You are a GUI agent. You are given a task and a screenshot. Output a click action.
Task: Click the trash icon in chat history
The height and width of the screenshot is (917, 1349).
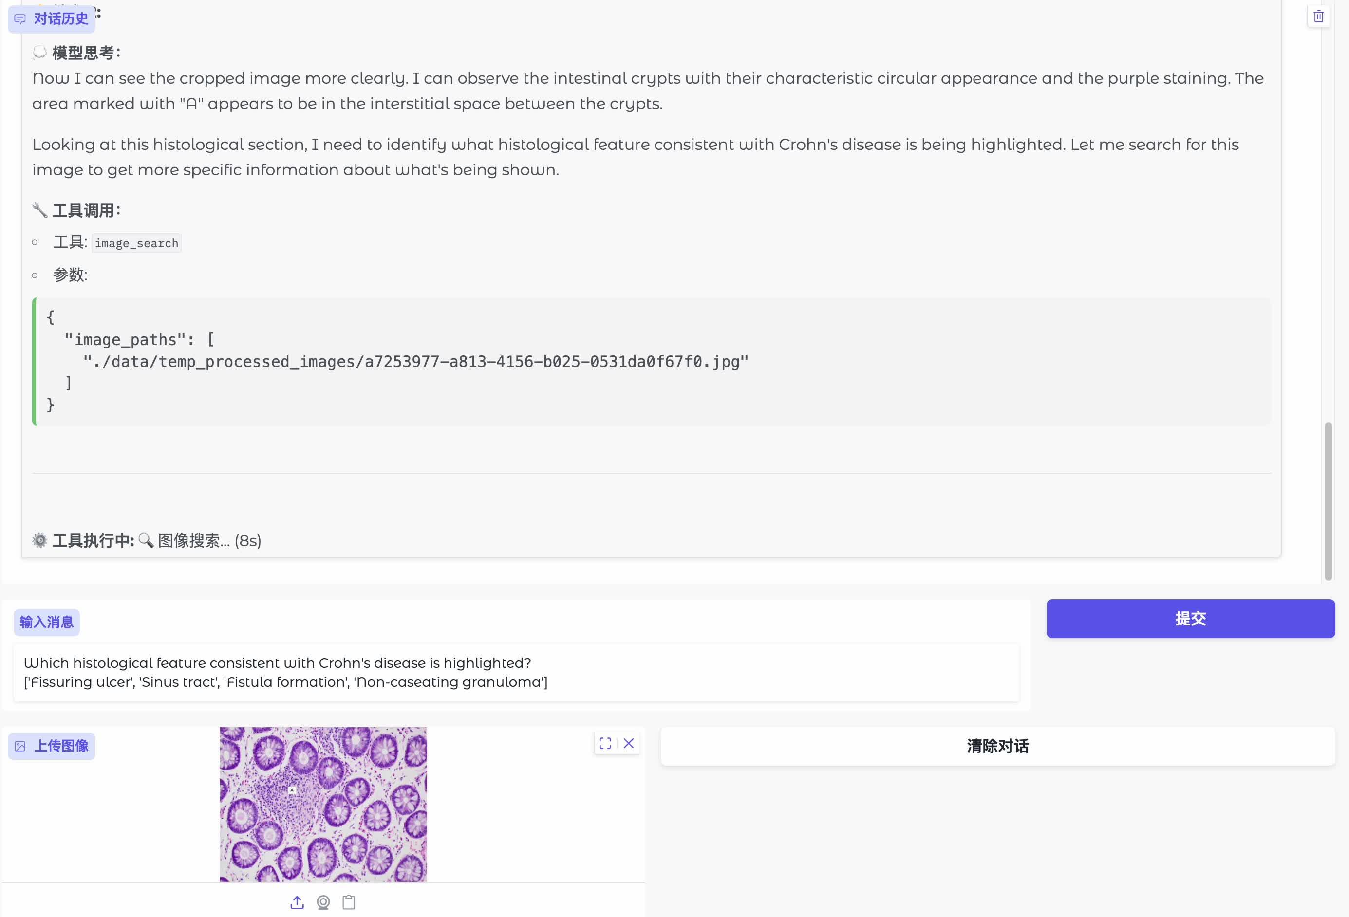click(x=1318, y=16)
